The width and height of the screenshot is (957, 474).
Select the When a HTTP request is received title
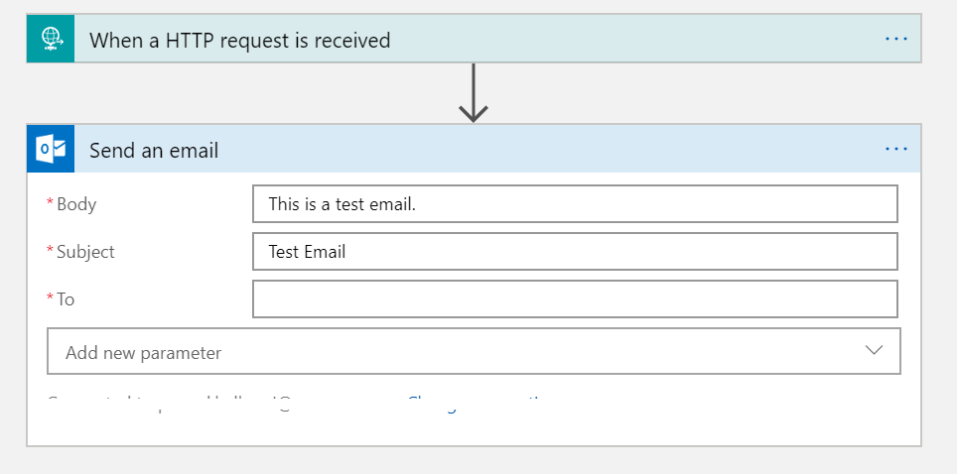[x=240, y=41]
